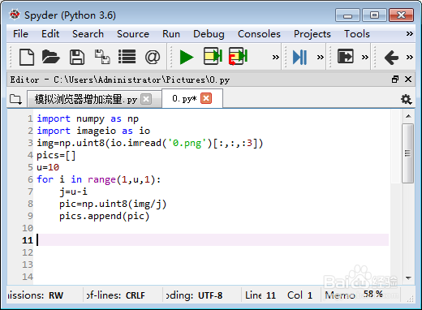Click the '0.png' string in line 3
422x310 pixels.
187,143
